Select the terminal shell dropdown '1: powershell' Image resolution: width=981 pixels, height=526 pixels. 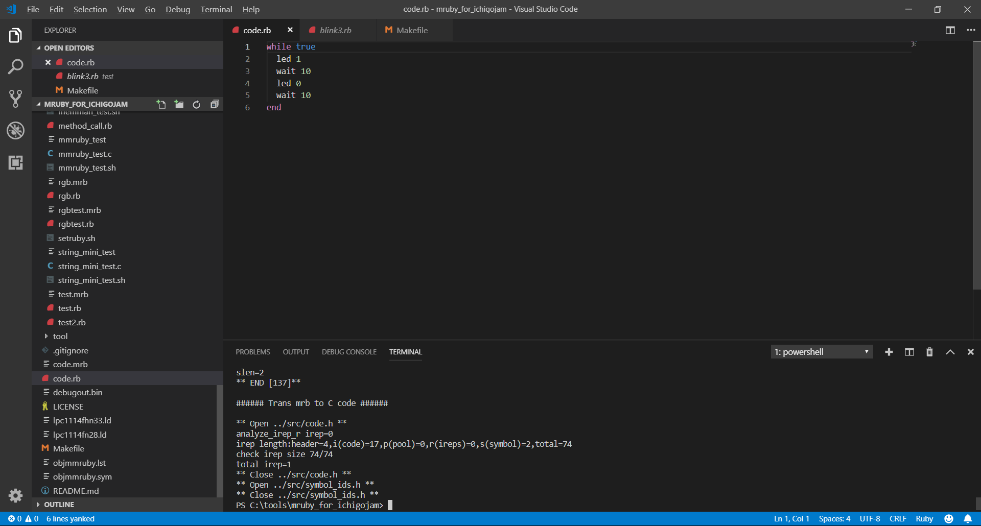822,352
